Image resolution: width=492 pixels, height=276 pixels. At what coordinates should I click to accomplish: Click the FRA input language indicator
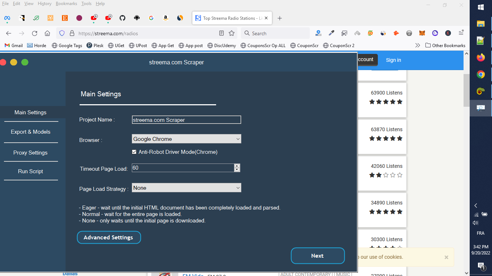480,233
